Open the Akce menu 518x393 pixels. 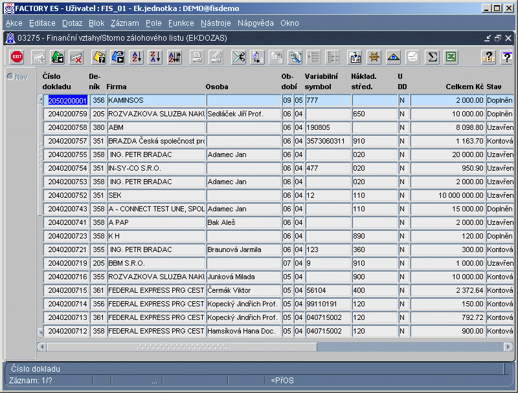[14, 23]
